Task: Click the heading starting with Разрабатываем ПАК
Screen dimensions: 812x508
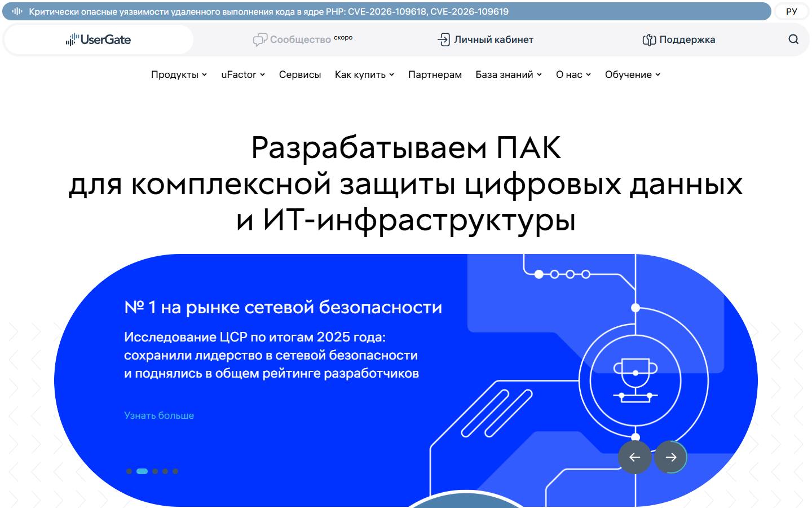Action: click(406, 183)
